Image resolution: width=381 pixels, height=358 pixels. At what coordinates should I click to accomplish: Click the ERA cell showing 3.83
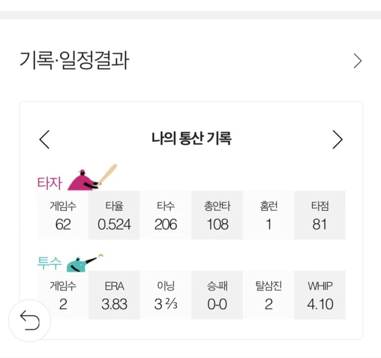coord(114,295)
